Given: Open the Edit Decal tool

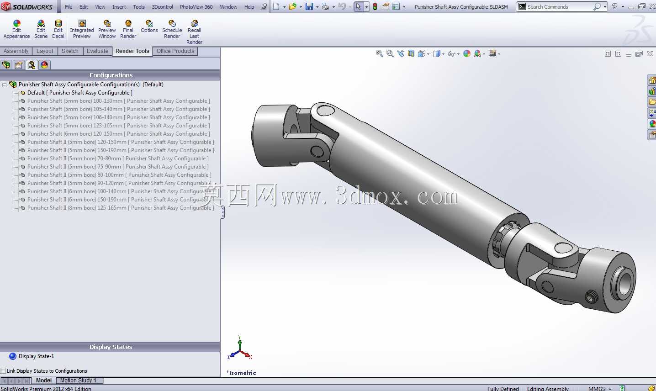Looking at the screenshot, I should tap(58, 29).
